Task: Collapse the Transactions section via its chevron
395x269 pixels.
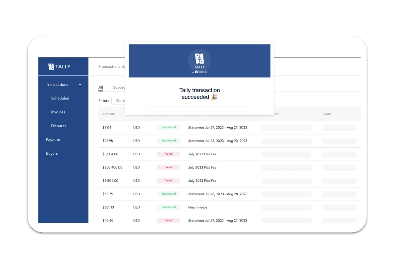Action: [80, 84]
